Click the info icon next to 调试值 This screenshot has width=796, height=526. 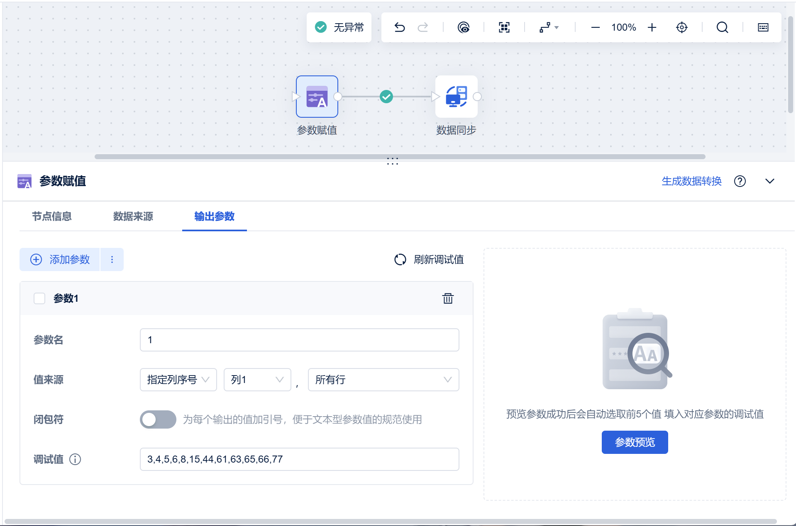75,459
